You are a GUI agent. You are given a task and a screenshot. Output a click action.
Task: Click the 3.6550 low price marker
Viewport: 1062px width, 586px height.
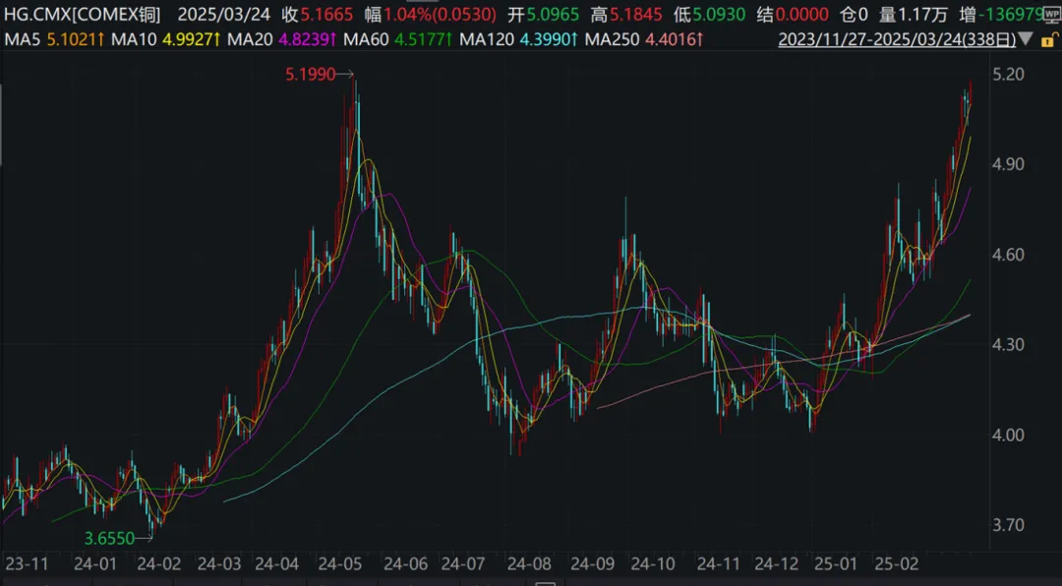tap(109, 539)
